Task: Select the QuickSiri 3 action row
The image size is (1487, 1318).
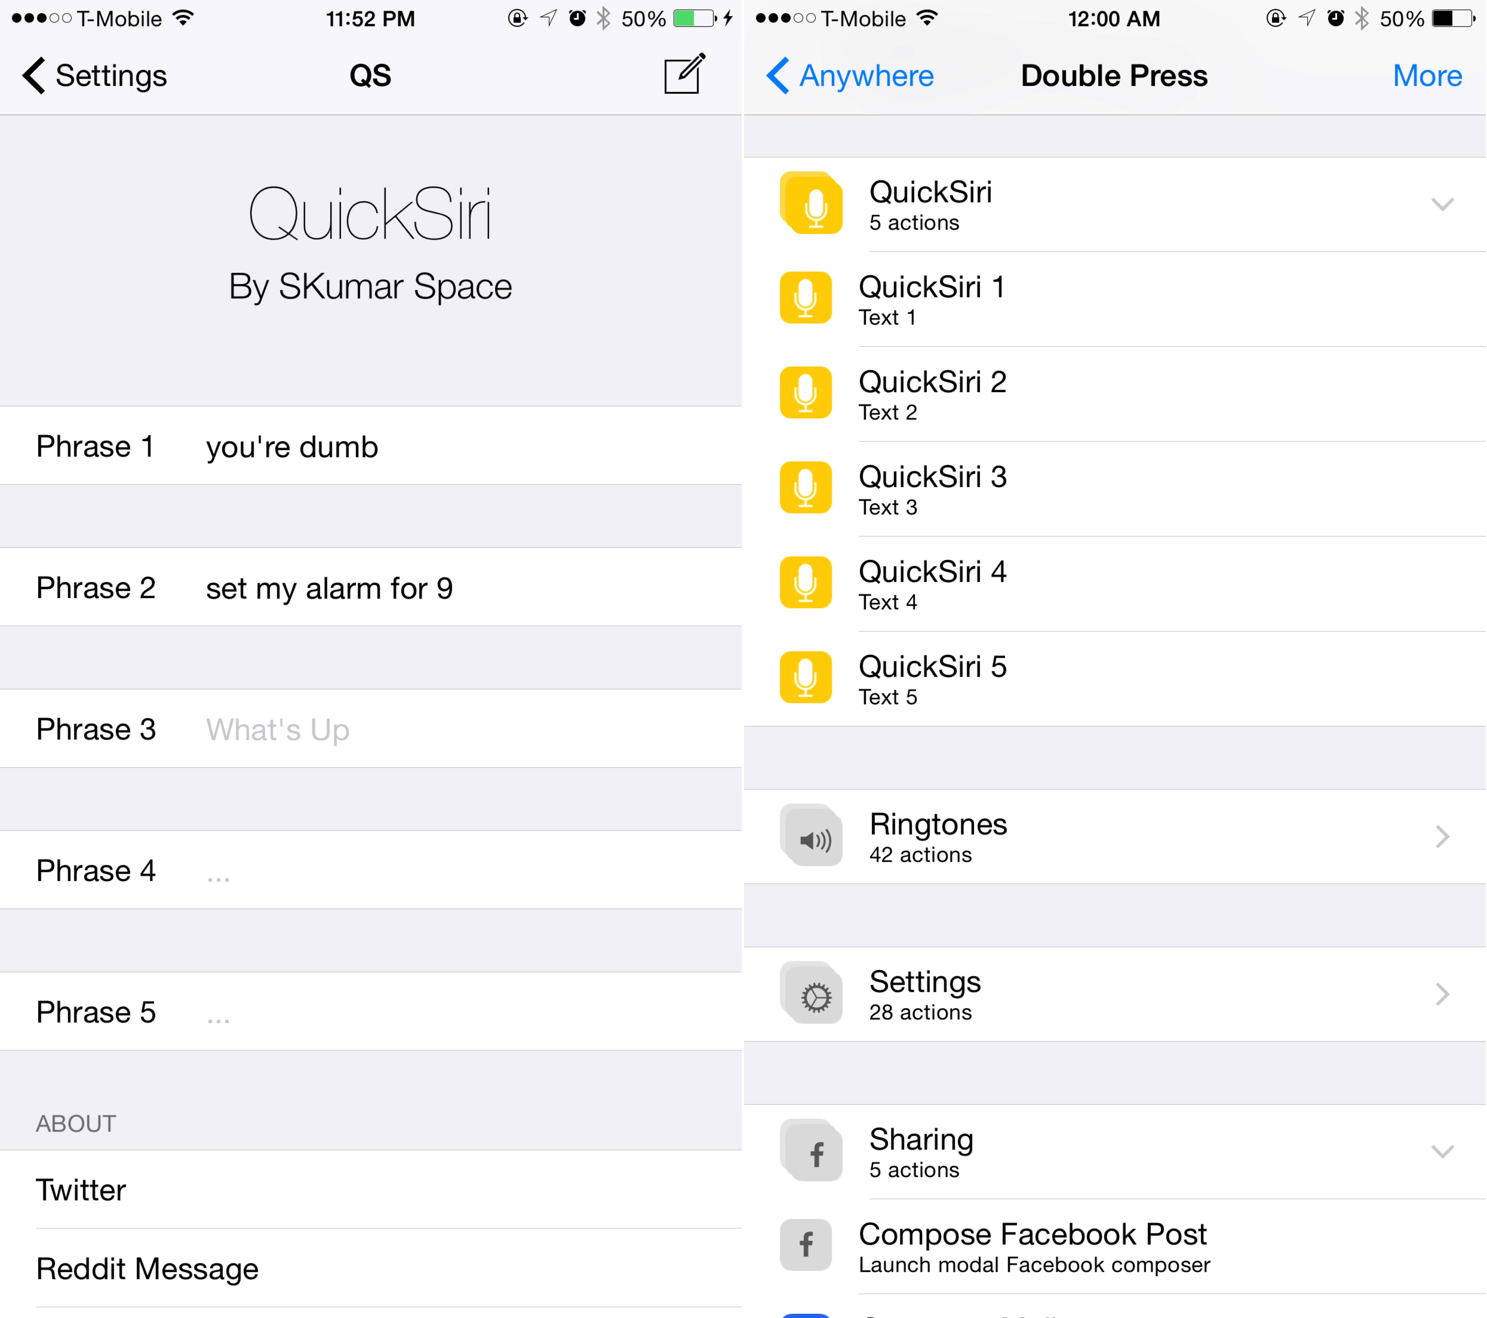Action: click(x=1115, y=489)
